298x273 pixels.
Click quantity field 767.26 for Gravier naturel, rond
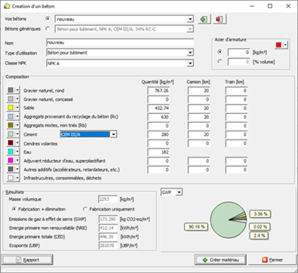[x=159, y=91]
